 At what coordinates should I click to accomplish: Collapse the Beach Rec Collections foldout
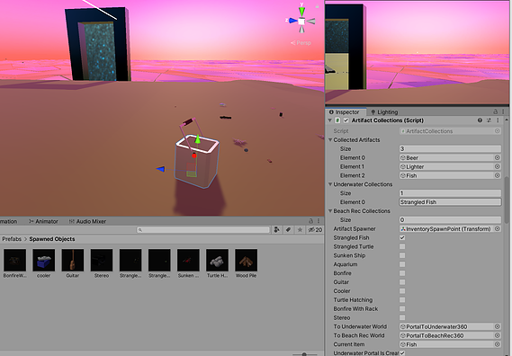point(330,211)
